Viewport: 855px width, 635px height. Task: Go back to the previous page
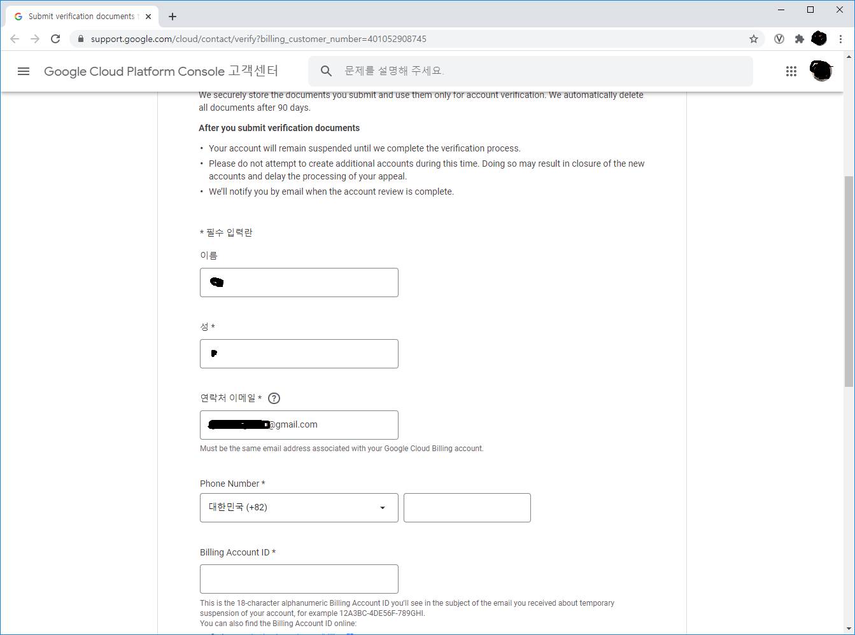point(15,39)
